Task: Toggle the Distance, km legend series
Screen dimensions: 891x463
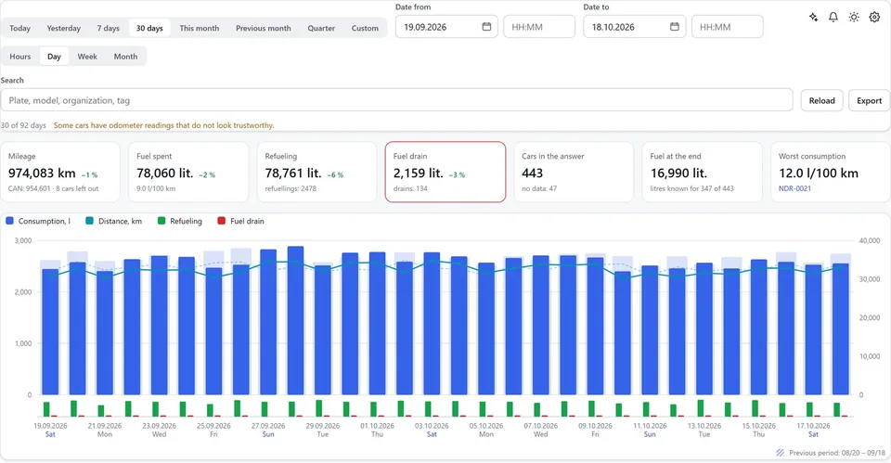Action: pos(113,221)
